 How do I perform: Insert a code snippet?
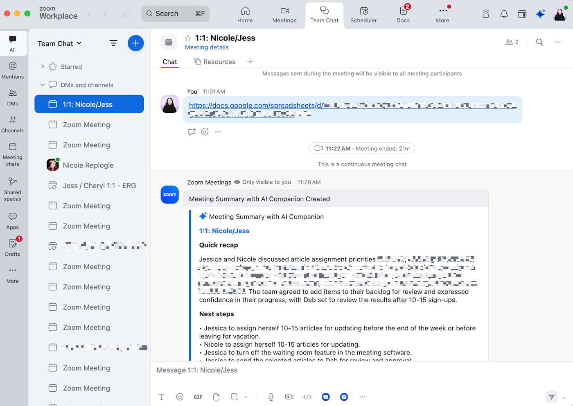click(307, 397)
